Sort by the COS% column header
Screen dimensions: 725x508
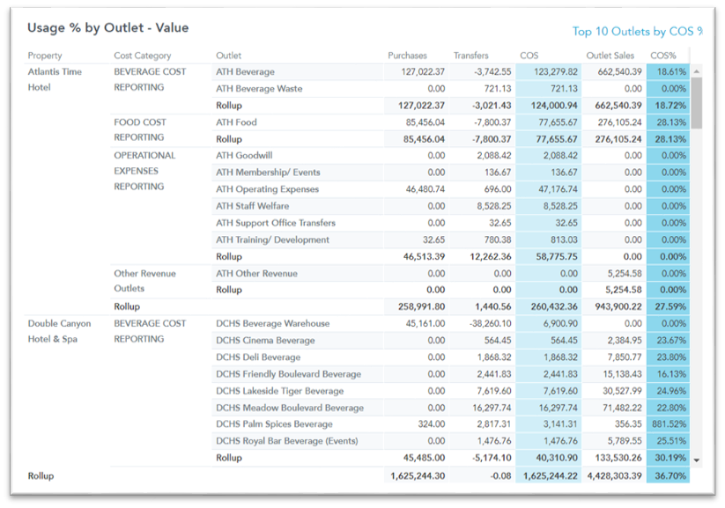coord(663,55)
